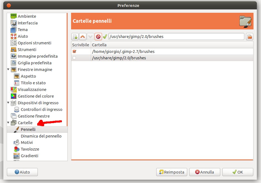The height and width of the screenshot is (183, 261).
Task: Click the Finestre immagine icon
Action: click(14, 70)
